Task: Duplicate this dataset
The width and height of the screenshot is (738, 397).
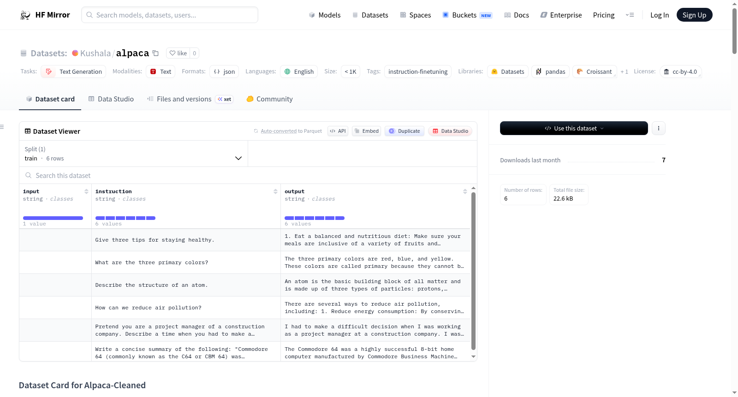Action: pyautogui.click(x=405, y=131)
